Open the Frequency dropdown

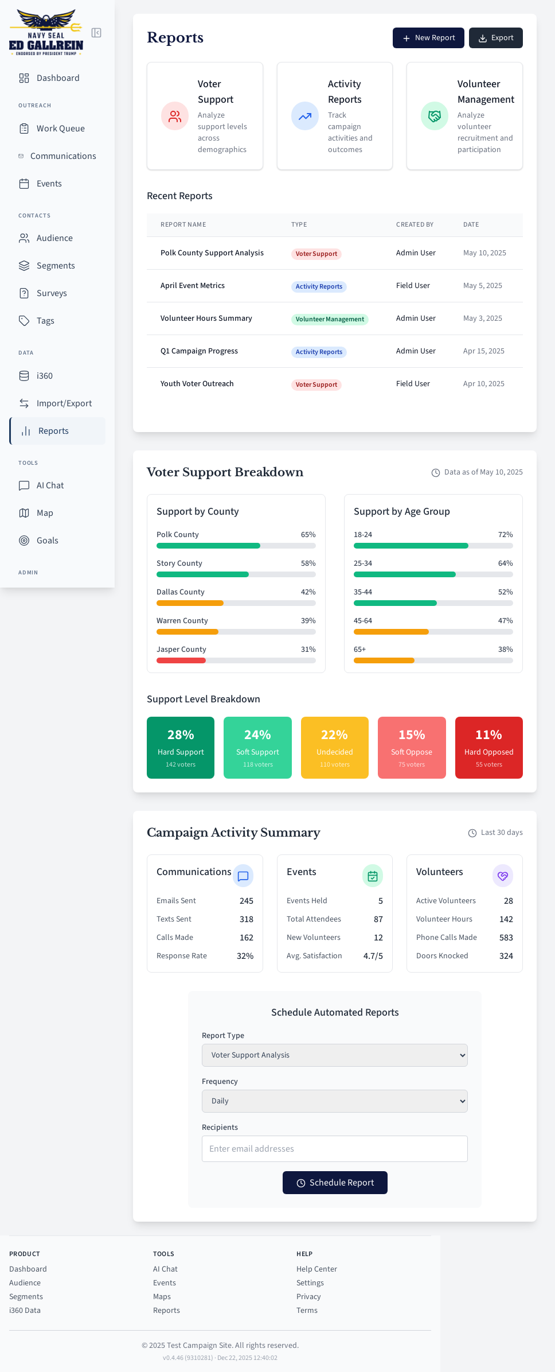pyautogui.click(x=334, y=1101)
